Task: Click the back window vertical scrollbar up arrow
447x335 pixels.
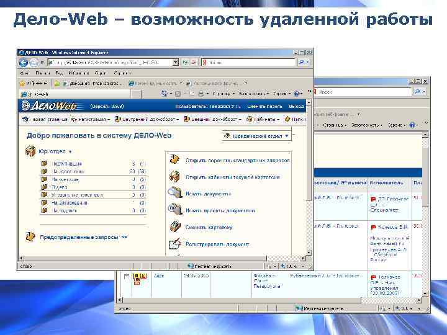Action: pos(425,135)
